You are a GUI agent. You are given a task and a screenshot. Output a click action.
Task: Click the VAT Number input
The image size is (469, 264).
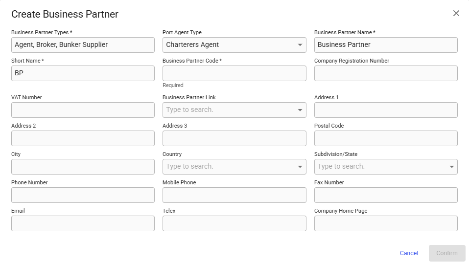pos(83,110)
